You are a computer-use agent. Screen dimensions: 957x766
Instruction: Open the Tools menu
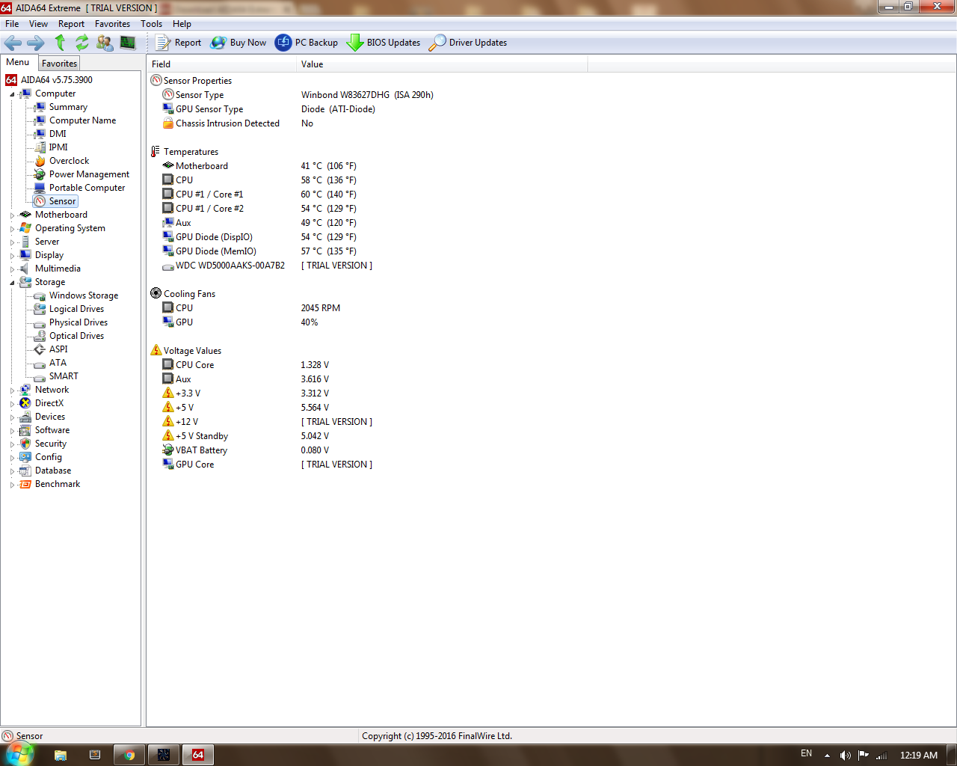(x=151, y=24)
